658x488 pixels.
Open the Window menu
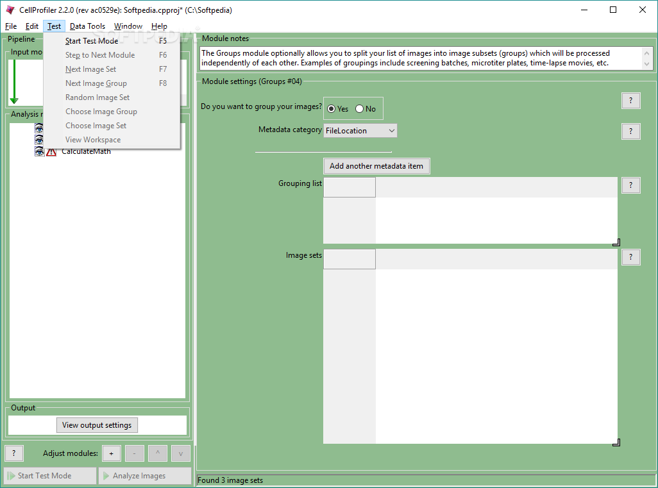tap(128, 26)
